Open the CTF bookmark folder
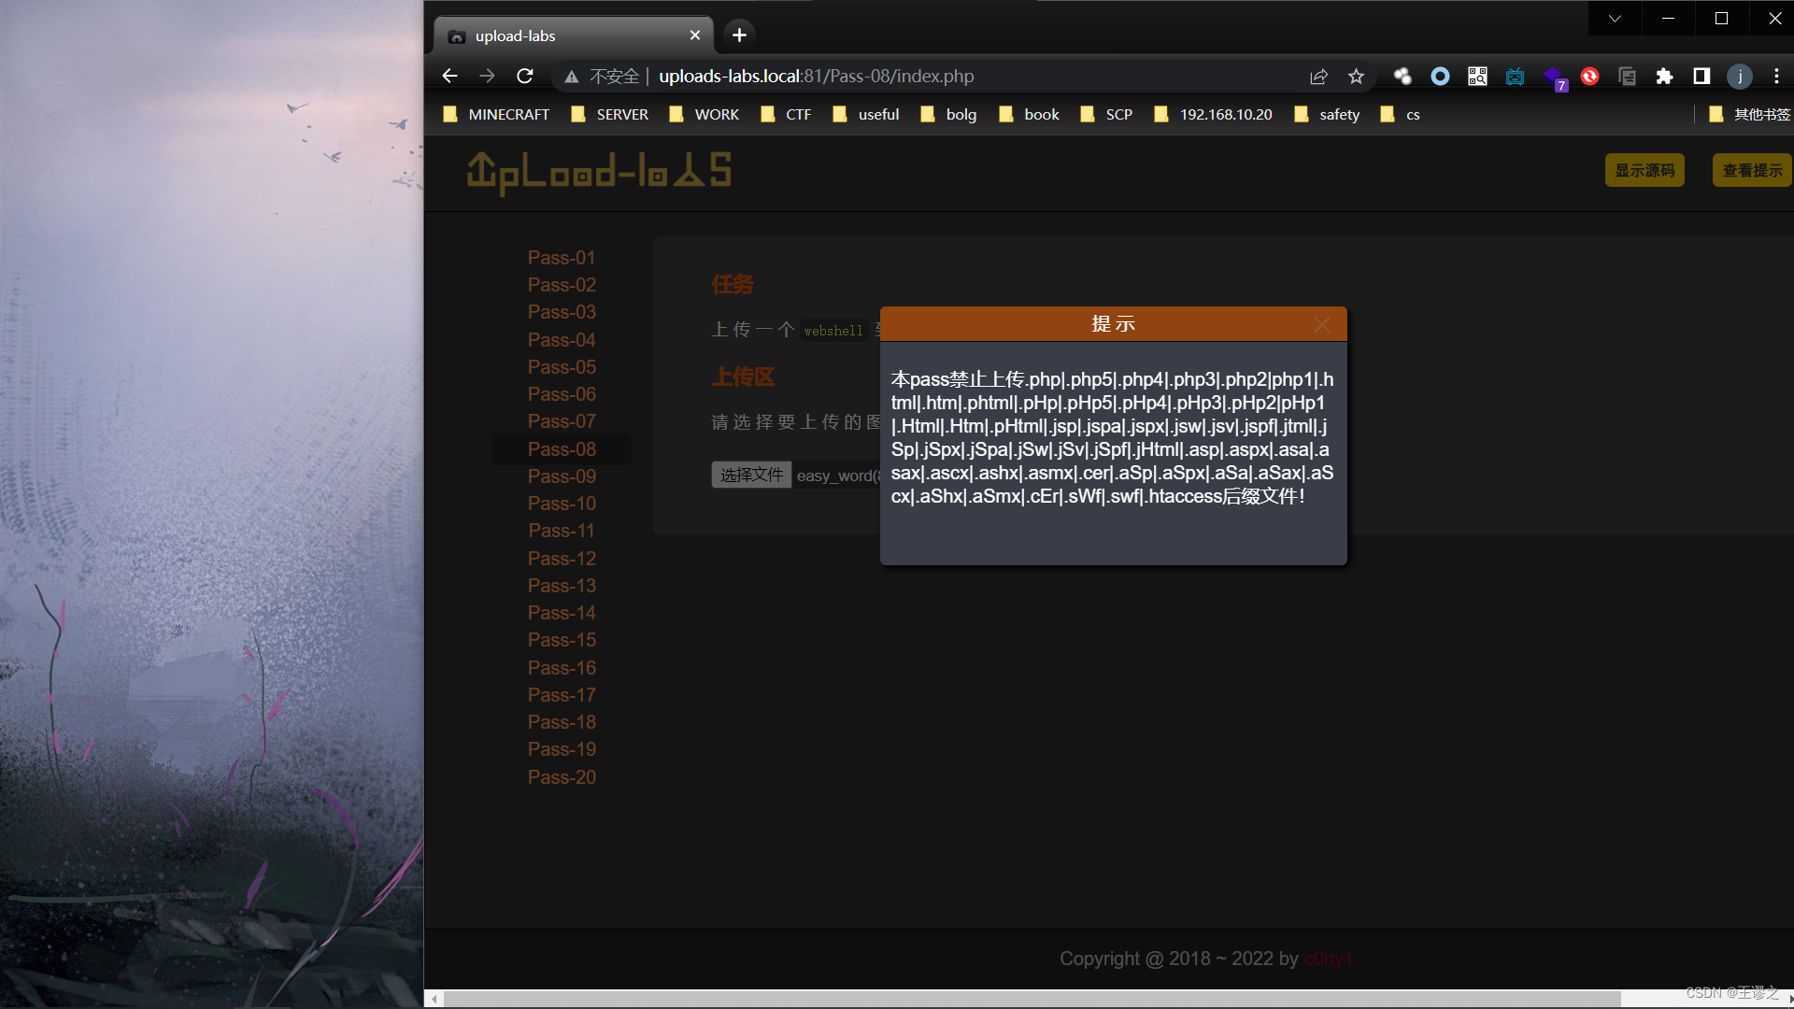The height and width of the screenshot is (1009, 1794). 786,114
